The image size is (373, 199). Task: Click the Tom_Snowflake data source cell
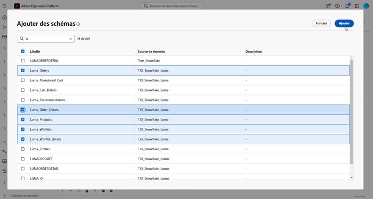pyautogui.click(x=149, y=61)
